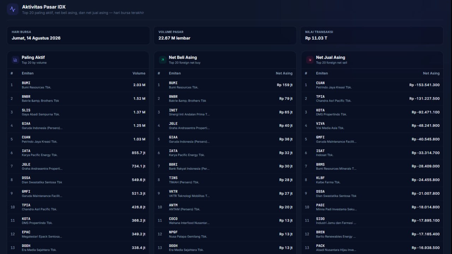Viewport: 452px width, 254px height.
Task: Select BREN Barito Renewables Energy row
Action: [x=372, y=234]
